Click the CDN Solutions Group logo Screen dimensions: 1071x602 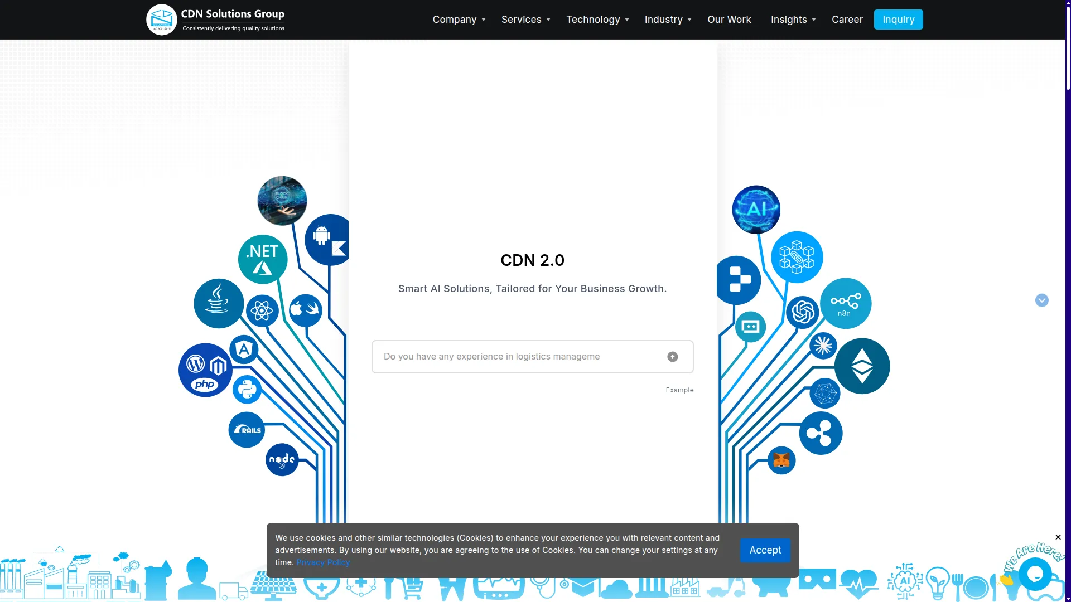[x=216, y=20]
